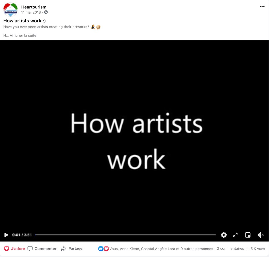Open the 2 commentaires link
Viewport: 269px width, 257px height.
(x=230, y=249)
